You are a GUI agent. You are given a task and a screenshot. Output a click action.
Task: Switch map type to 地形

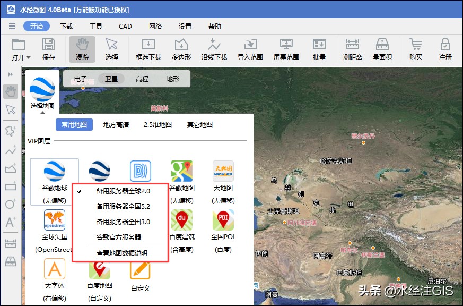pyautogui.click(x=173, y=79)
